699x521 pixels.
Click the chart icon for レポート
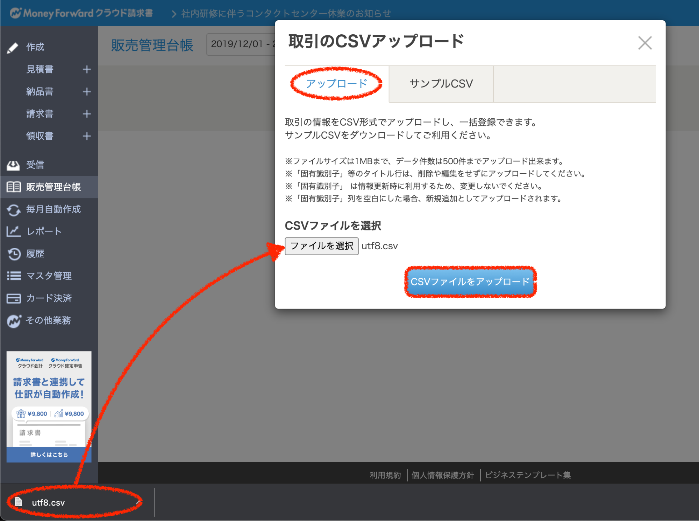(14, 231)
